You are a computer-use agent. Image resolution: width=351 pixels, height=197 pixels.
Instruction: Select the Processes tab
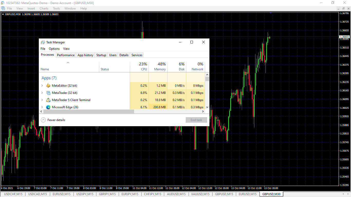48,55
